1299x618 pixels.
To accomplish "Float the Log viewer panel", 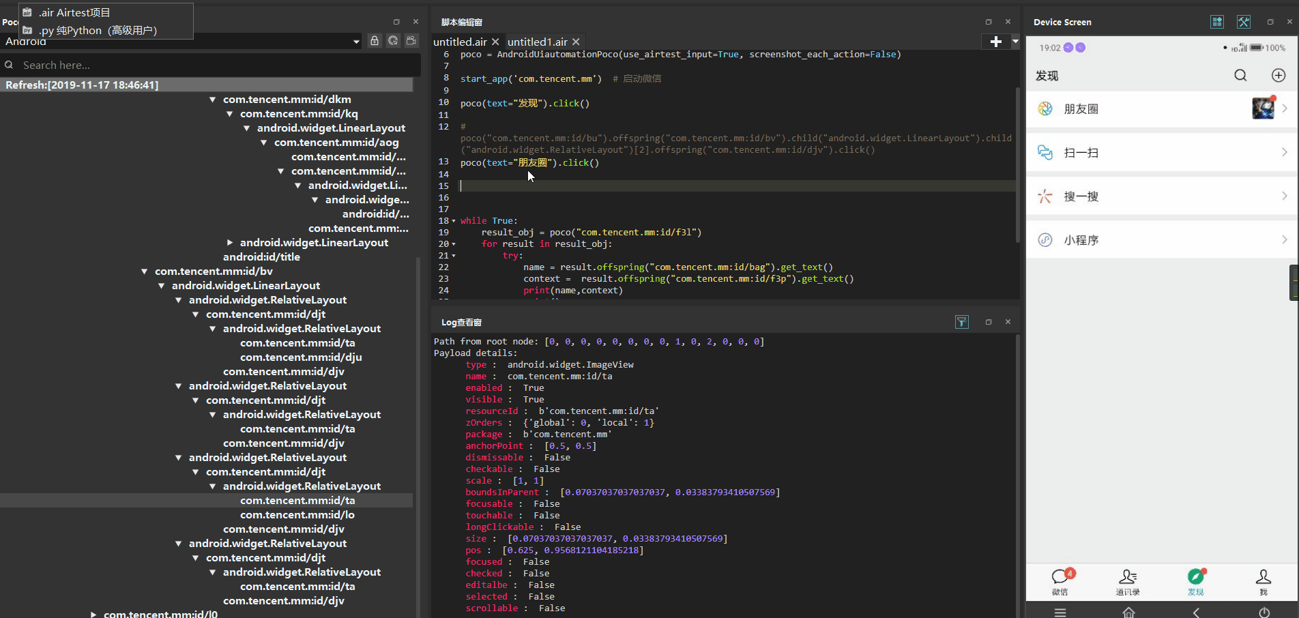I will [989, 322].
